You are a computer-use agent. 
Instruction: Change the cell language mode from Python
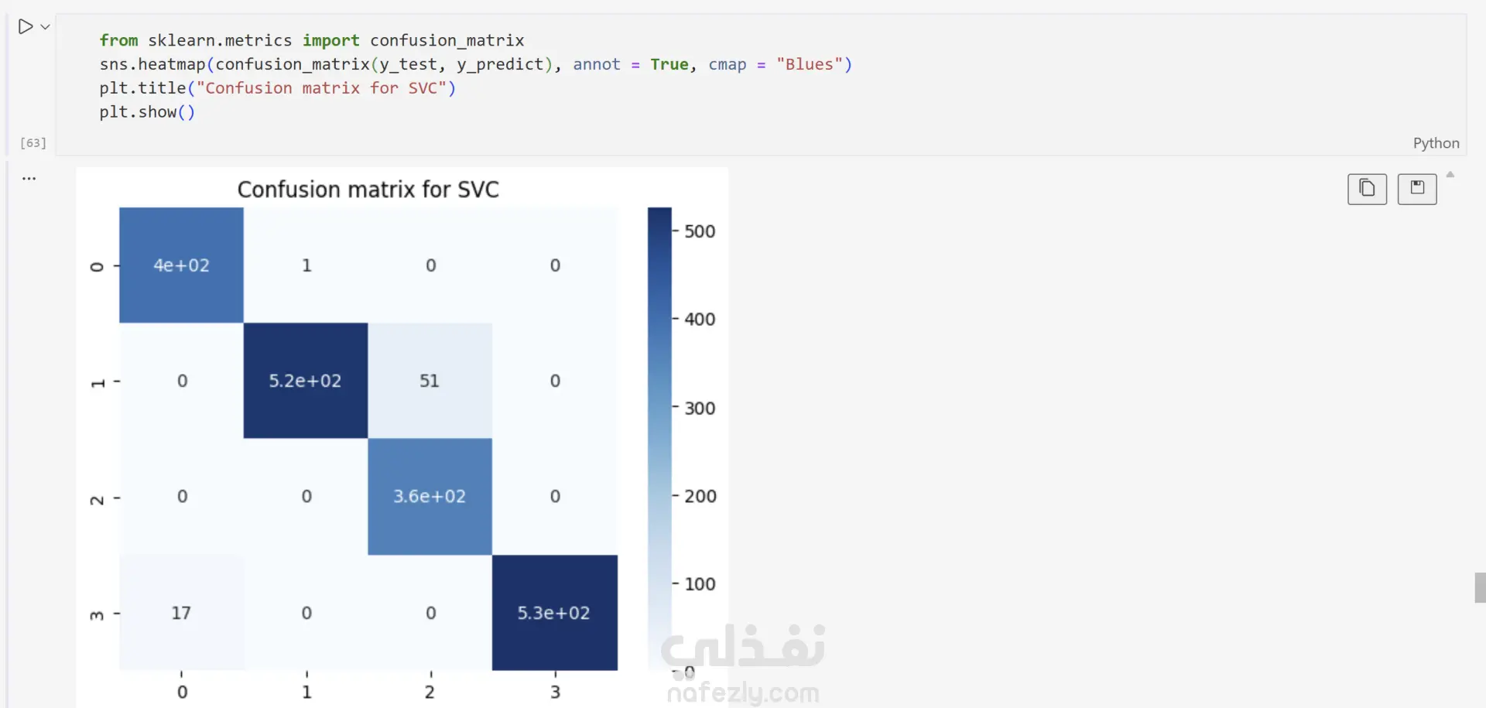coord(1436,143)
